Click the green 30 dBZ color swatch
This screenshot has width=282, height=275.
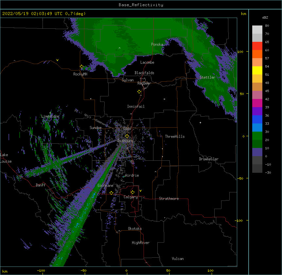click(257, 136)
